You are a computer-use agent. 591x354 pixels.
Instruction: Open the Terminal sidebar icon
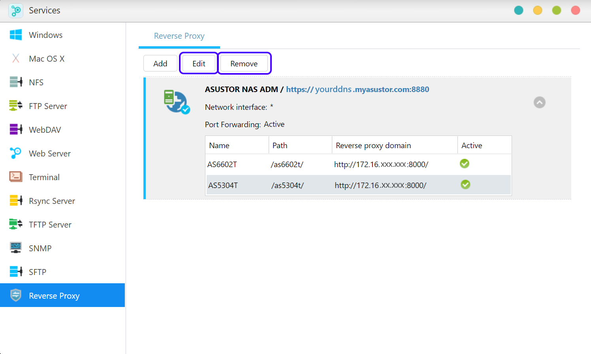(x=16, y=177)
